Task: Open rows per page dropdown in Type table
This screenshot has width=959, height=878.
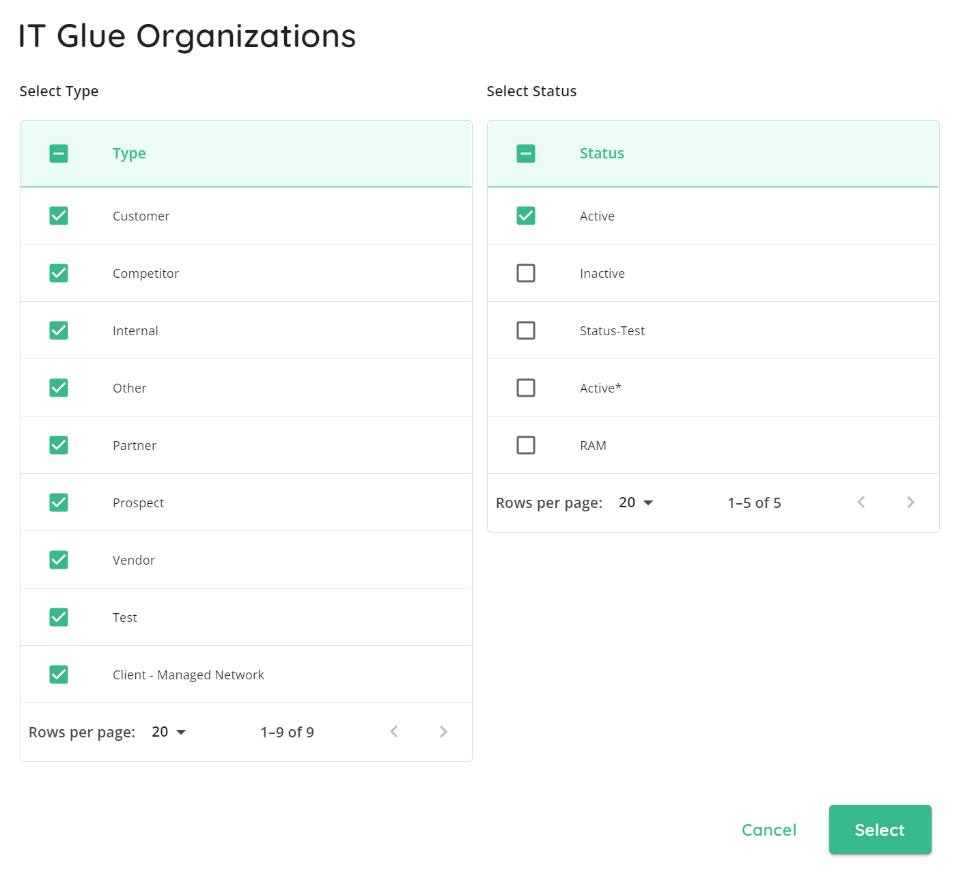Action: tap(169, 732)
